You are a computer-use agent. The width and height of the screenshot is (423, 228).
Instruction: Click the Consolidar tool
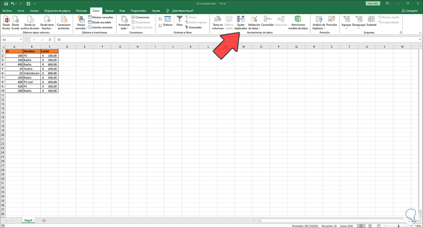(268, 22)
